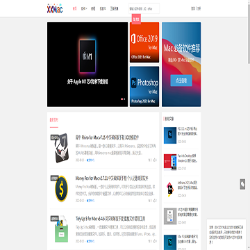Open the third navigation menu item
This screenshot has width=250, height=250.
click(x=93, y=9)
